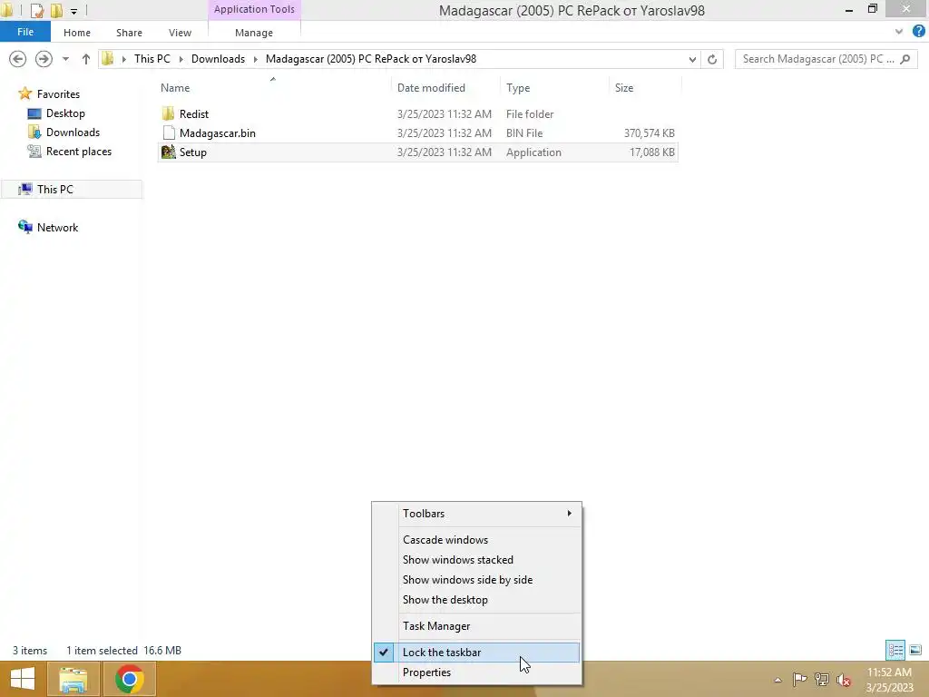Screen dimensions: 929x697
Task: Expand the ribbon with the chevron arrow
Action: click(x=899, y=32)
